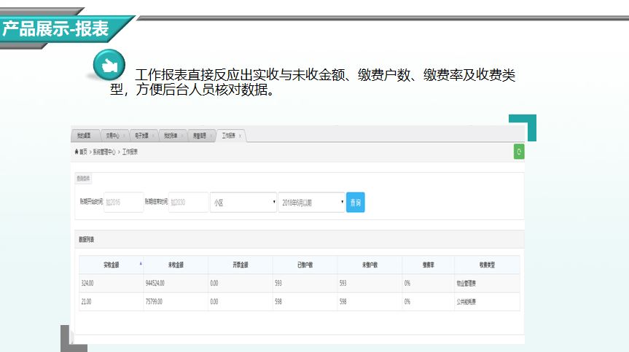Screen dimensions: 629x352
Task: Click 系统管理中心 breadcrumb link
Action: pos(101,152)
